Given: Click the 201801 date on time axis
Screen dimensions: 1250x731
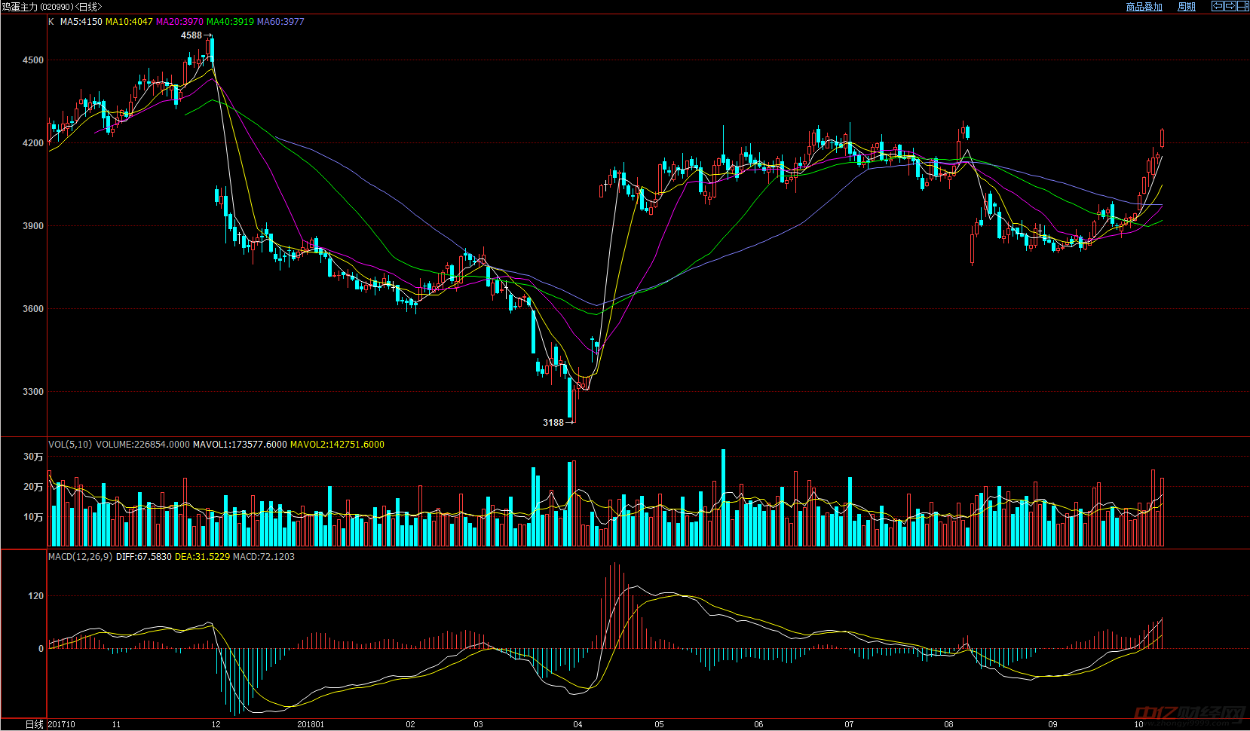Looking at the screenshot, I should click(x=311, y=724).
